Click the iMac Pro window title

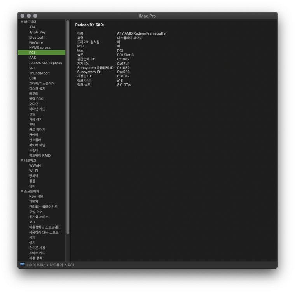click(147, 16)
